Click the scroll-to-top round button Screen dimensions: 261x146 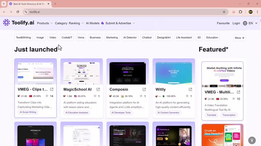pos(252,140)
